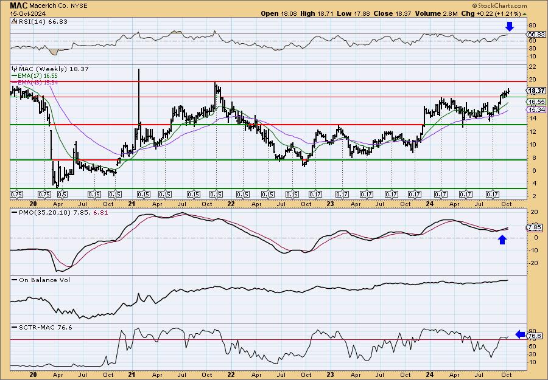Click the SCTR-MAC legend line
This screenshot has width=548, height=380.
click(15, 327)
